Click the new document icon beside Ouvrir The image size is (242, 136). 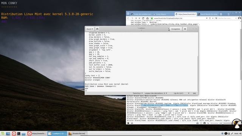pyautogui.click(x=97, y=29)
